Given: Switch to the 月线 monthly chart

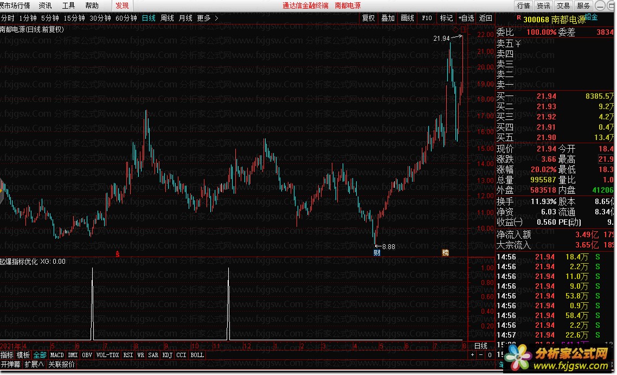Looking at the screenshot, I should point(186,18).
